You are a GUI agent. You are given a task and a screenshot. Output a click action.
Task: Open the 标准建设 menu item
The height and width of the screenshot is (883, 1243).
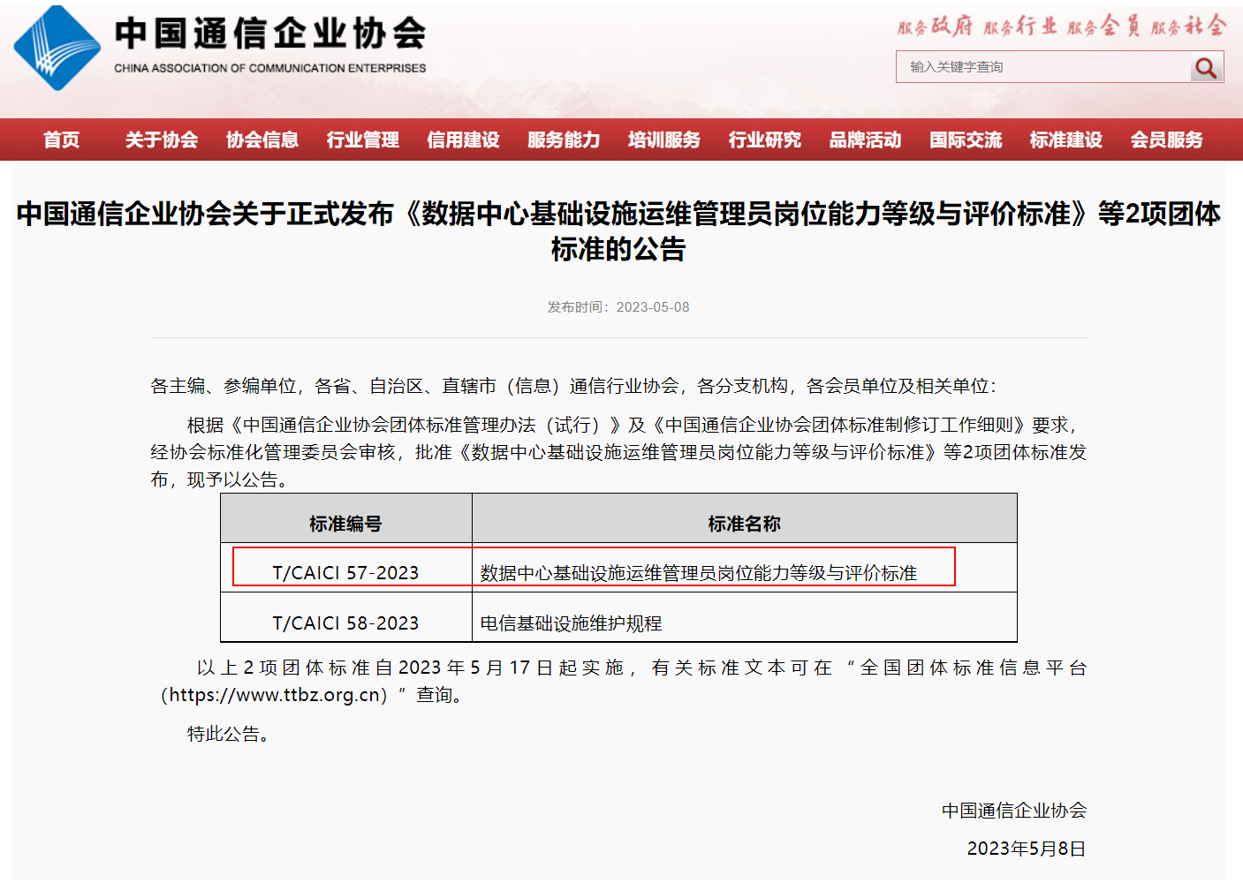pyautogui.click(x=1066, y=140)
